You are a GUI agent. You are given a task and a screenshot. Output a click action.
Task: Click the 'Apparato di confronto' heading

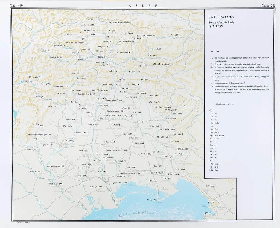(x=224, y=104)
